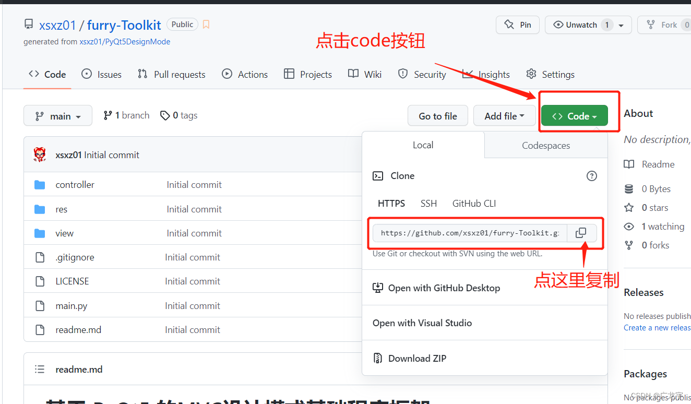Screen dimensions: 691x404
Task: Open the Projects tab
Action: coord(308,75)
